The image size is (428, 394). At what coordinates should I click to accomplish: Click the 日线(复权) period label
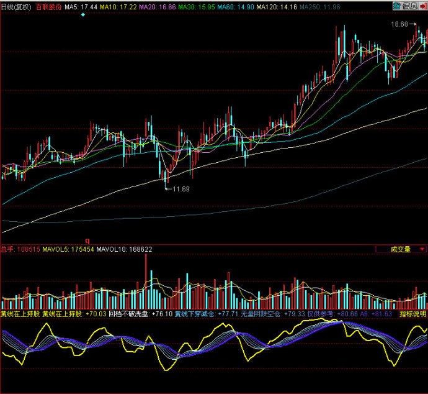point(16,6)
